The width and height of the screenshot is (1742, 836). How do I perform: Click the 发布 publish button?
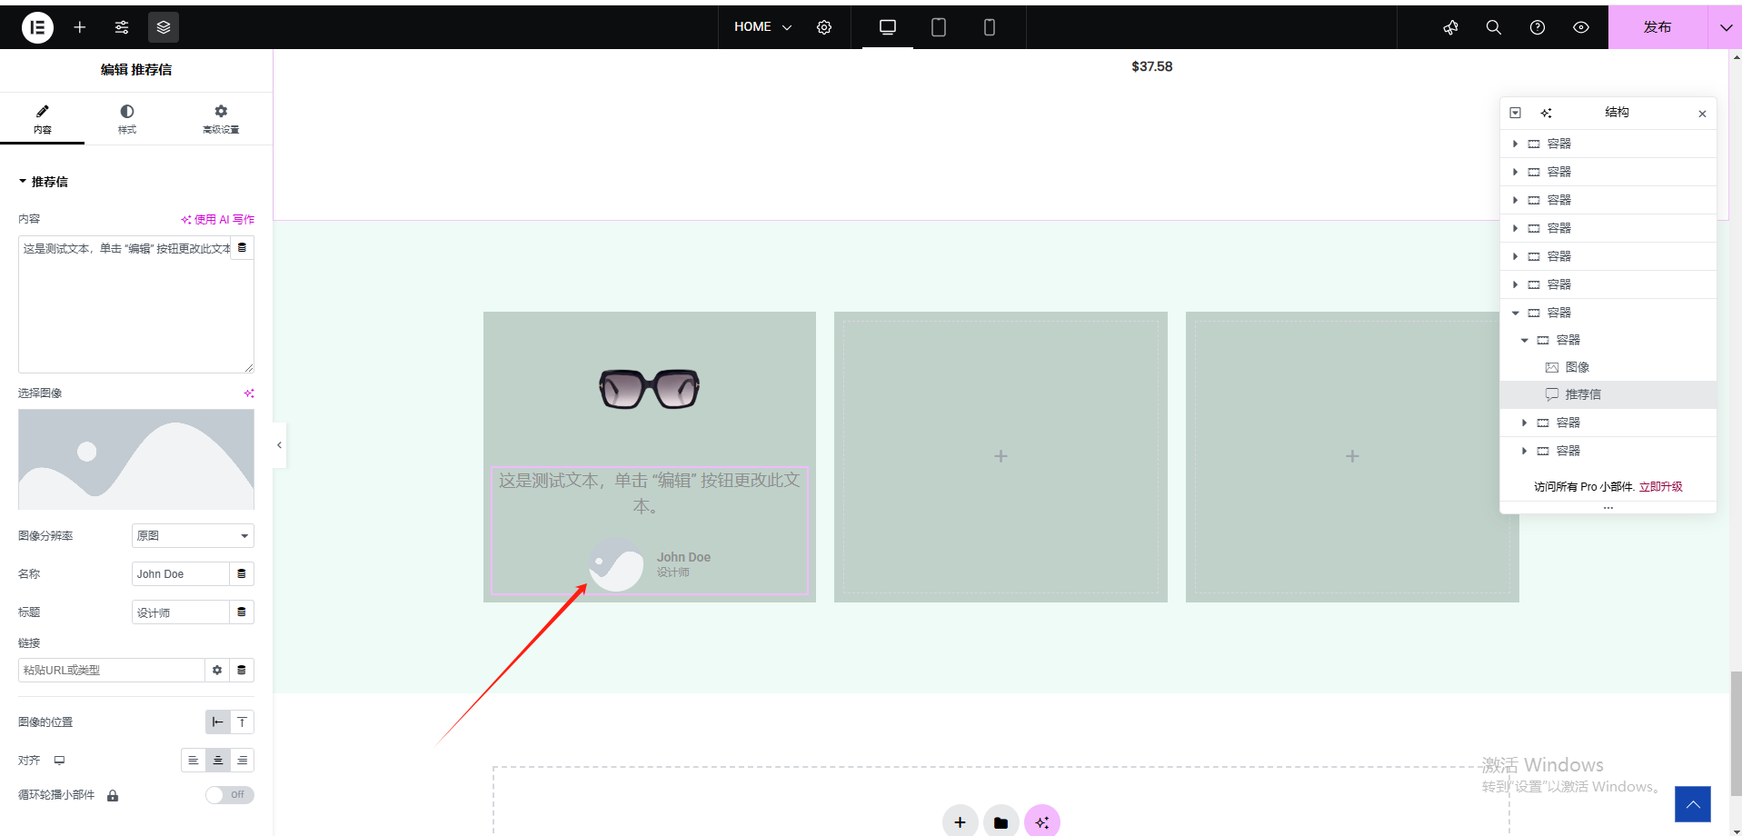pos(1657,27)
